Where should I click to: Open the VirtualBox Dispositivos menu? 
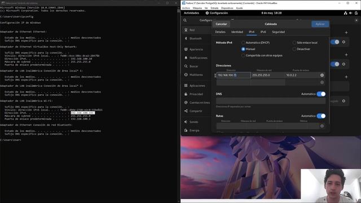pyautogui.click(x=227, y=8)
